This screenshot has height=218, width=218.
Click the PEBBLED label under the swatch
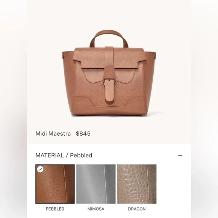click(55, 209)
